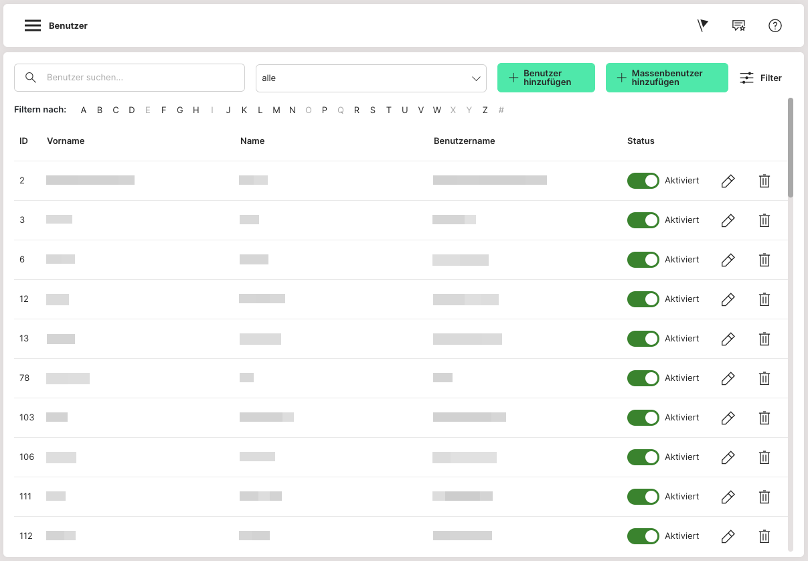The image size is (808, 561).
Task: Switch off Aktiviert toggle for user 111
Action: coord(643,497)
